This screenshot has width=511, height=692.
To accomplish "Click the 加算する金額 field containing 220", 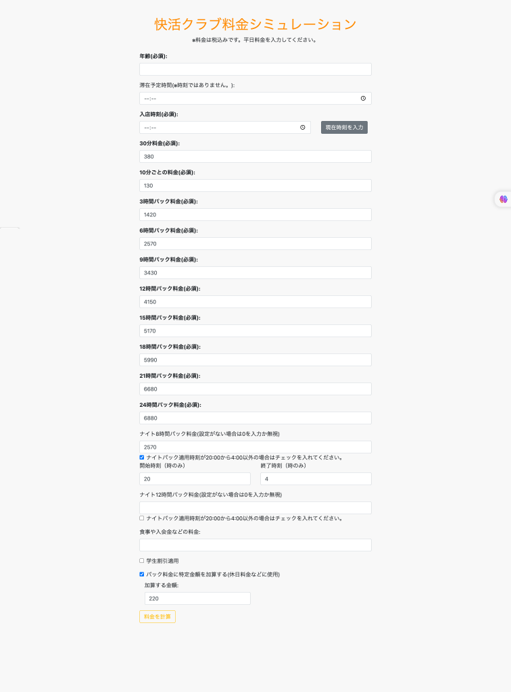I will (197, 599).
